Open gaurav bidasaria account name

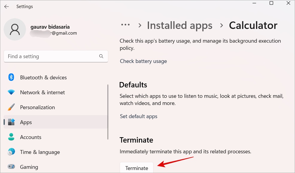pyautogui.click(x=50, y=27)
